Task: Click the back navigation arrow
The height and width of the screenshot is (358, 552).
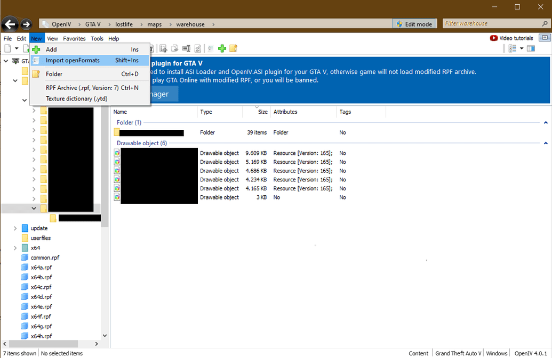Action: pyautogui.click(x=9, y=24)
